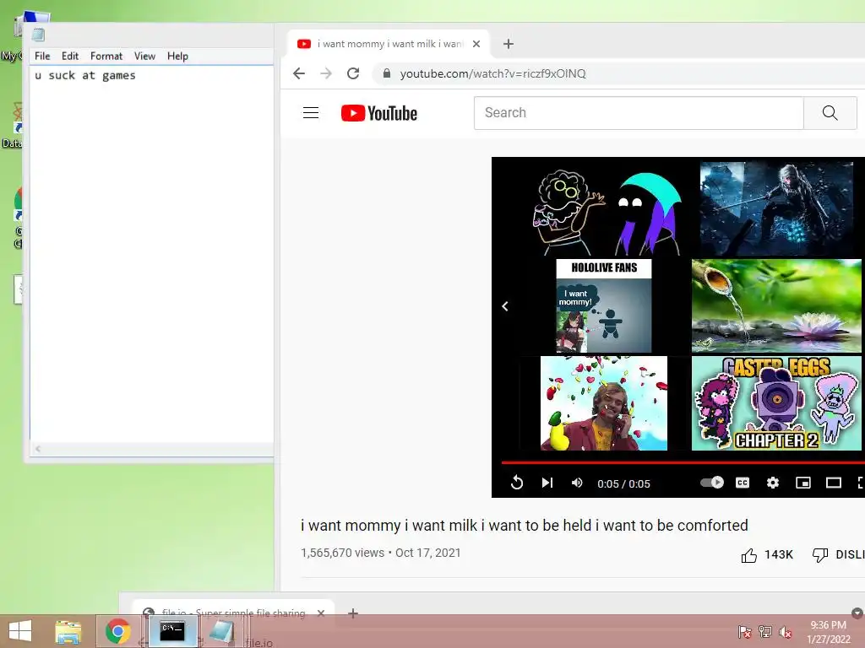Open Google Chrome from the taskbar
Screen dimensions: 865x648
117,631
